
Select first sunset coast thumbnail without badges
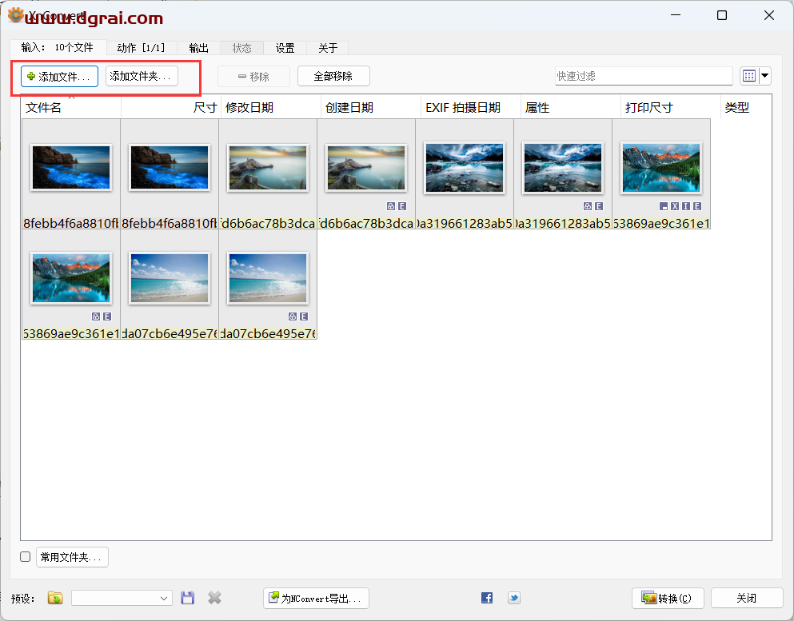pos(267,168)
